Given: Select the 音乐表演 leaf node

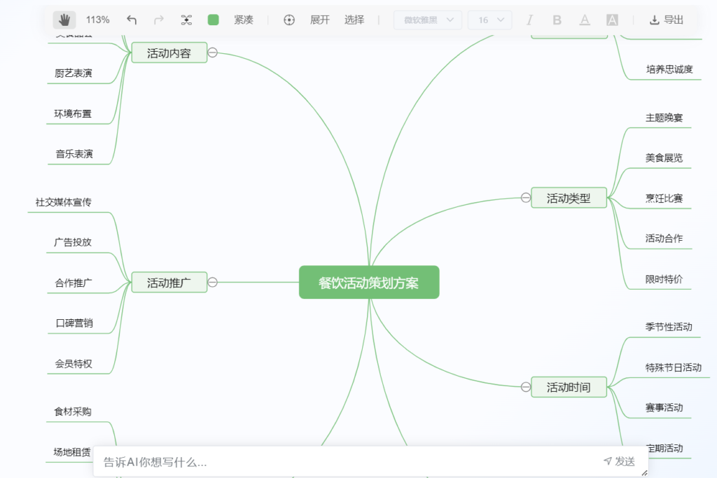Looking at the screenshot, I should [x=74, y=153].
